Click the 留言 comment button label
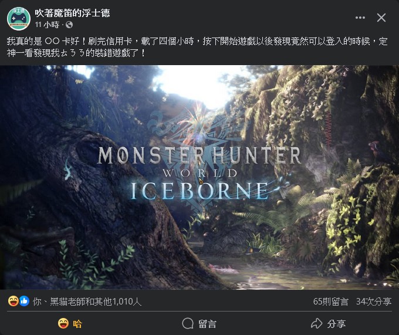The width and height of the screenshot is (399, 335). point(207,324)
